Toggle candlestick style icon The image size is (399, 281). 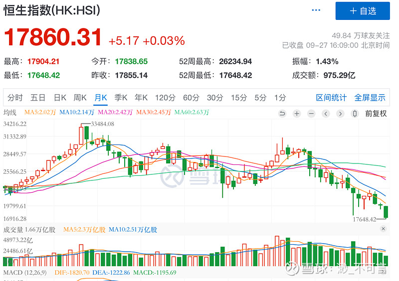pos(355,114)
